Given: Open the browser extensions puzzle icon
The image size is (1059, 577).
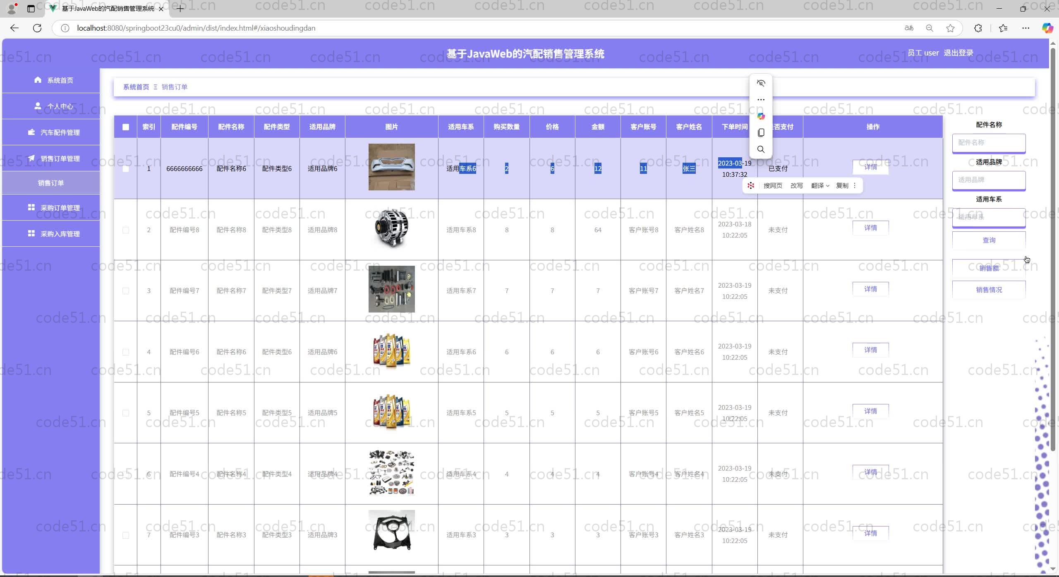Looking at the screenshot, I should [978, 28].
